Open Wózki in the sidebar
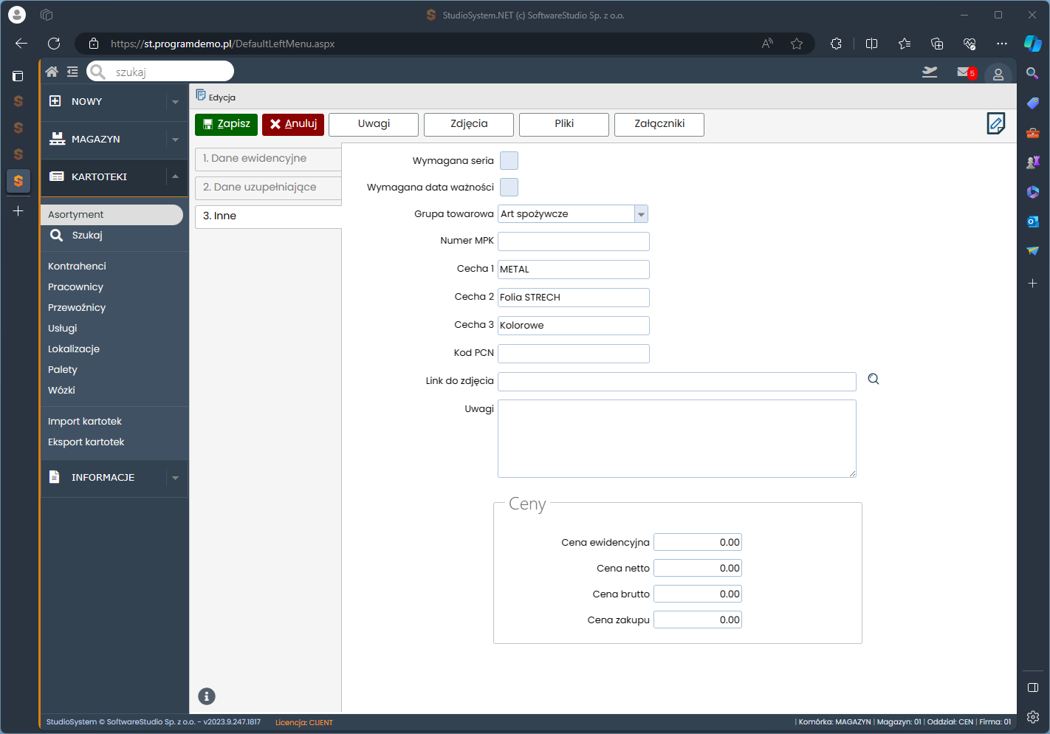Screen dimensions: 1050x734 coord(61,390)
